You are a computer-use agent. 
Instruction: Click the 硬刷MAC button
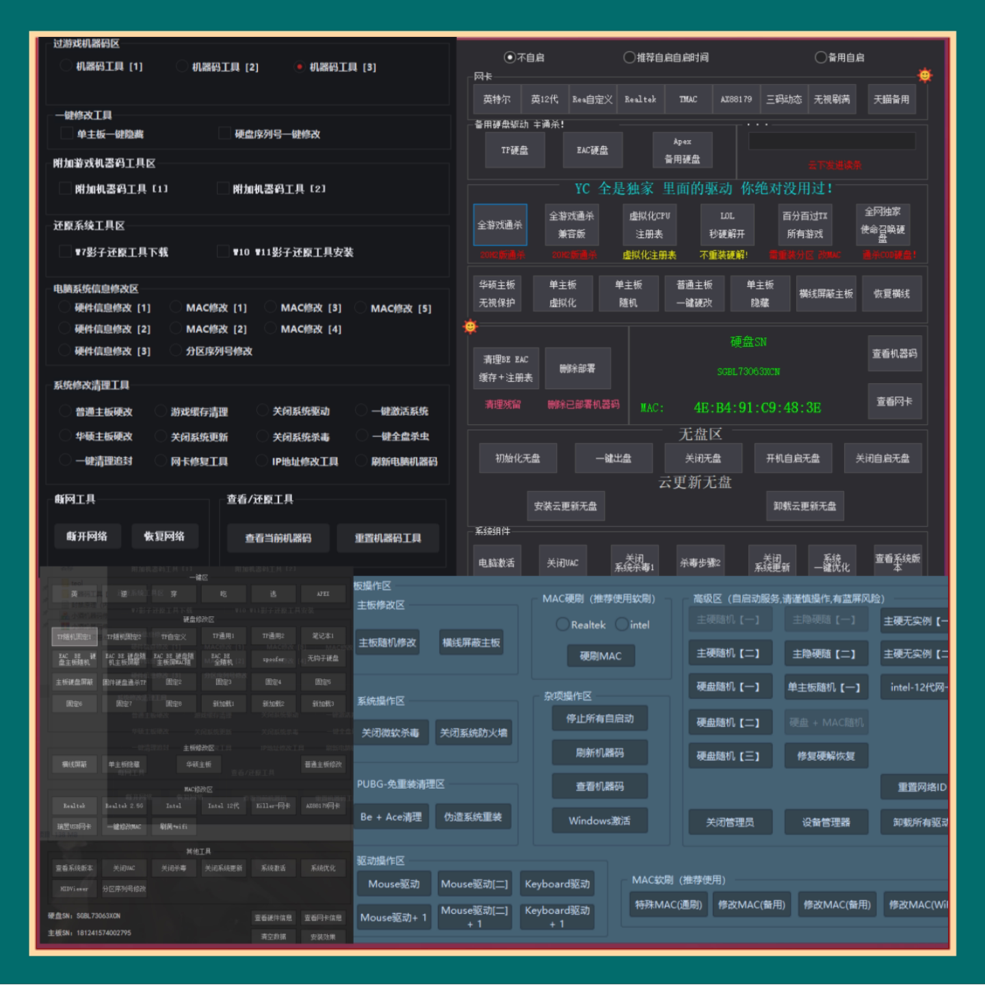click(x=601, y=656)
